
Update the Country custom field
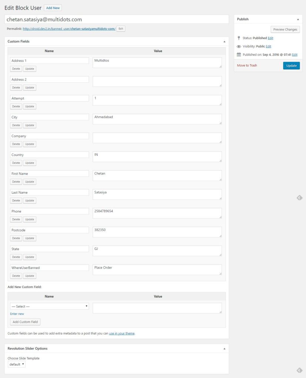click(x=30, y=163)
